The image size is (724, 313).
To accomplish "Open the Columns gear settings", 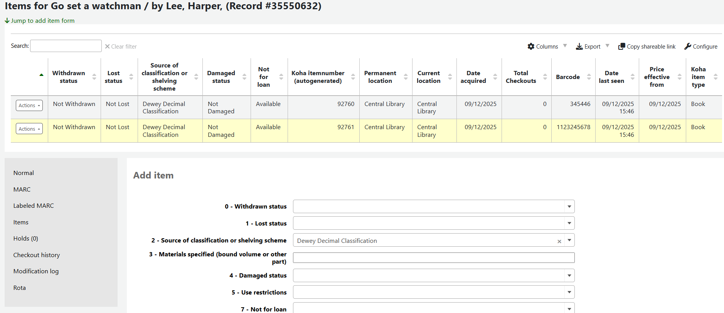I will coord(531,46).
